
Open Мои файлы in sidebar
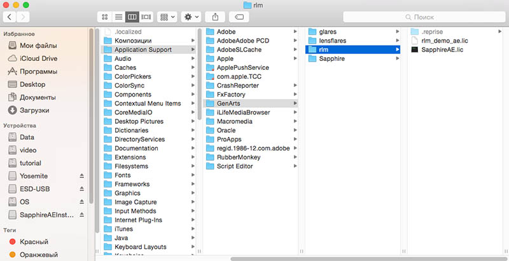38,46
